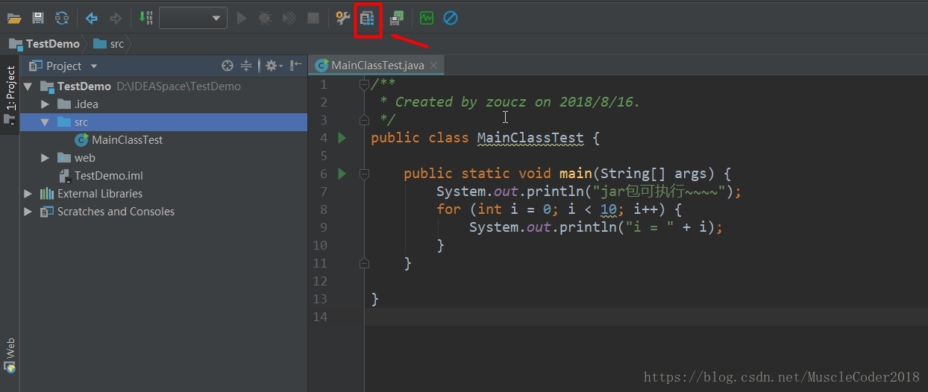This screenshot has width=928, height=392.
Task: Click the Stop square icon
Action: pyautogui.click(x=313, y=18)
